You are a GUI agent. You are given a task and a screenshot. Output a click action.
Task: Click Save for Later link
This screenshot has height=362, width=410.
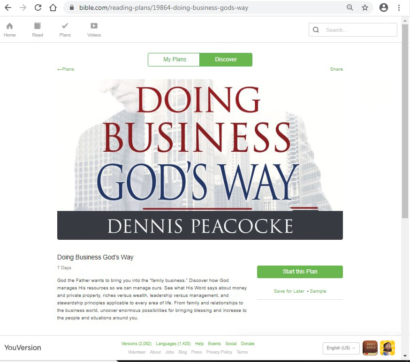click(289, 291)
